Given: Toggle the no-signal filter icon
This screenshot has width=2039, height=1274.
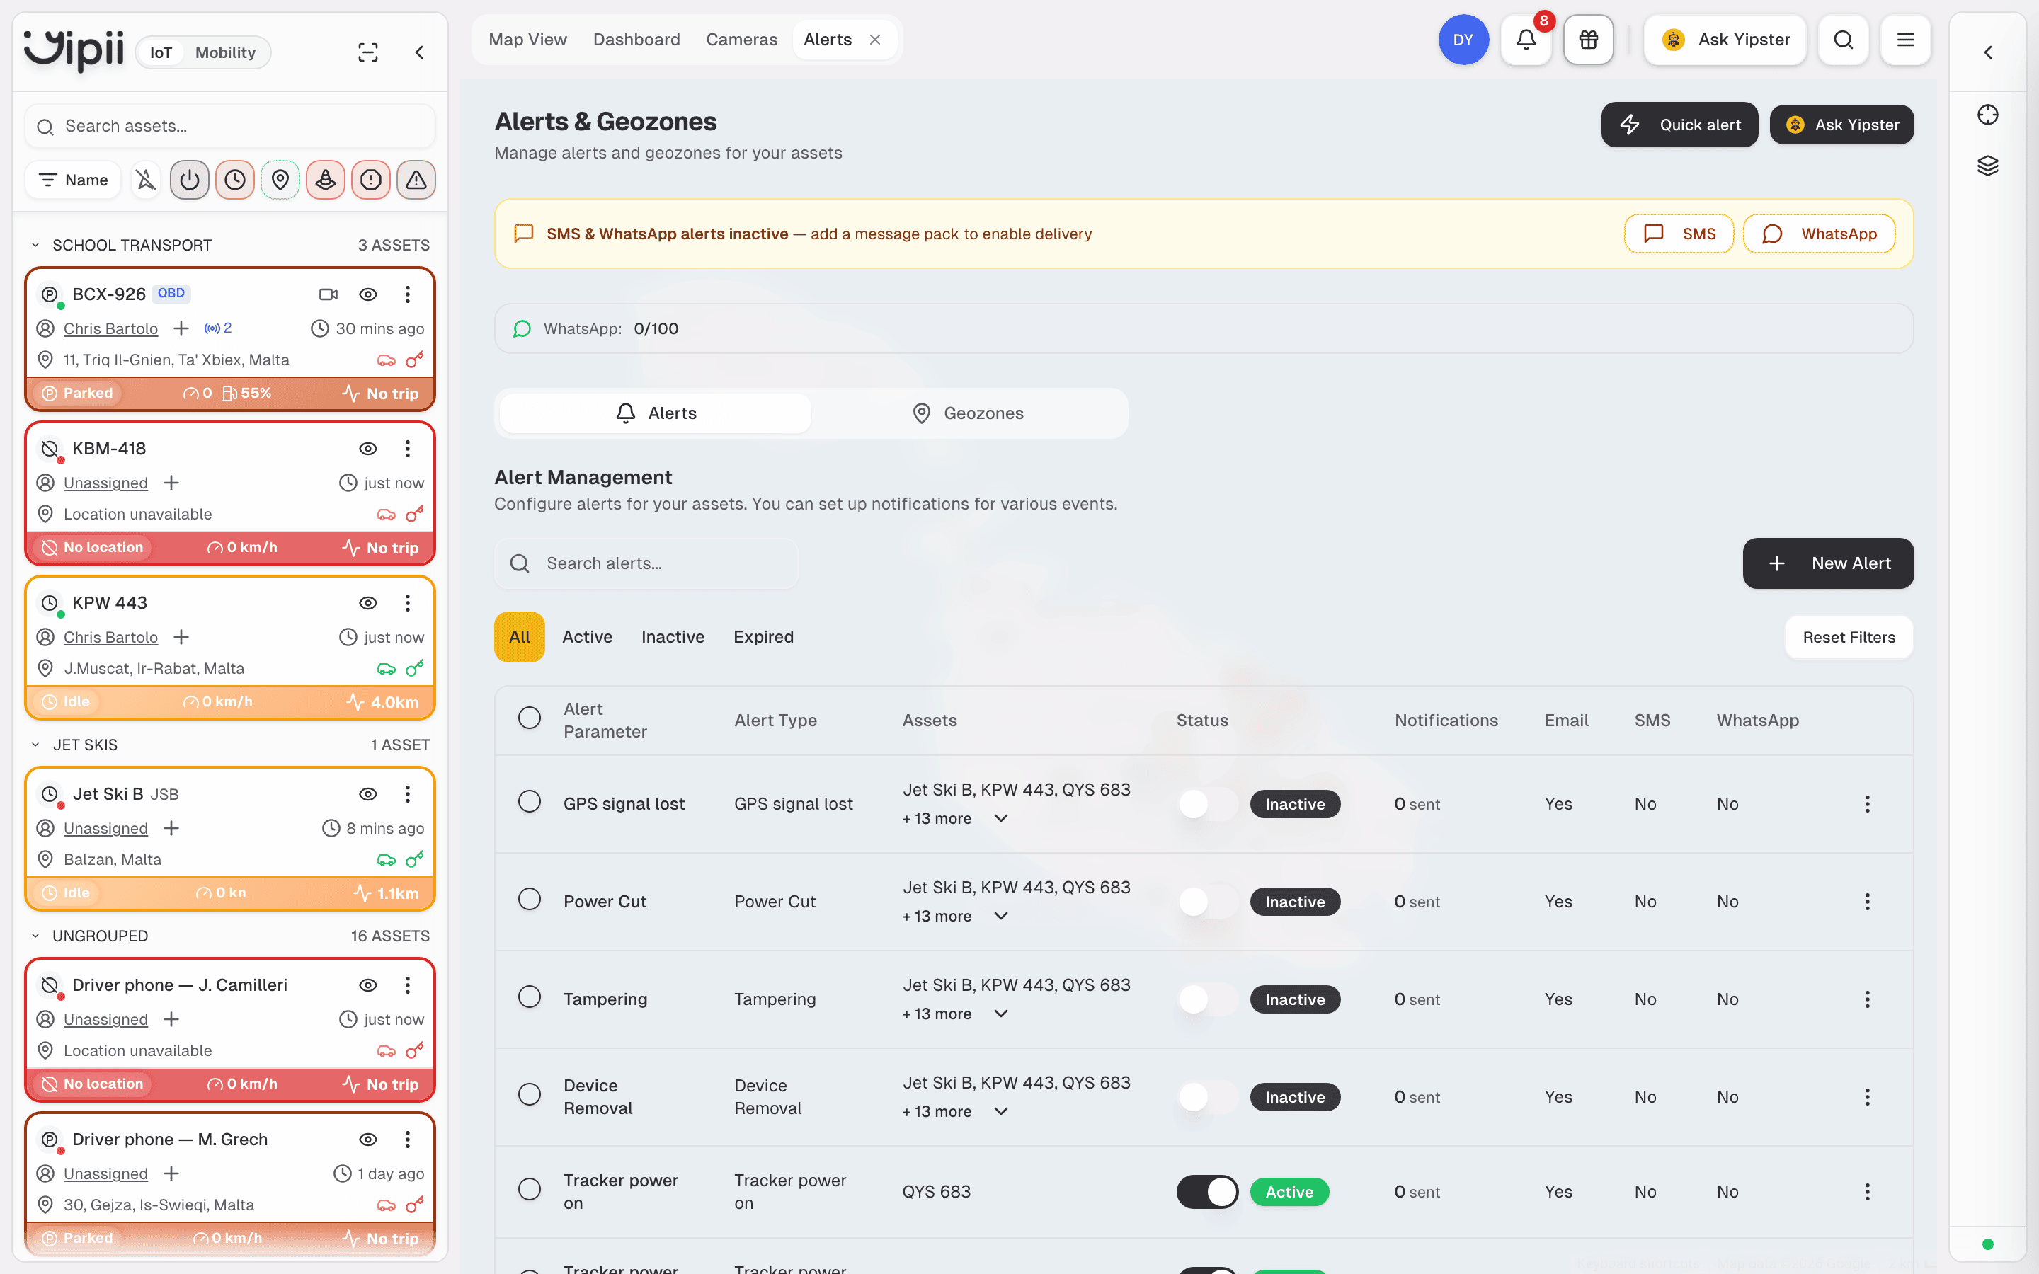Looking at the screenshot, I should point(146,180).
